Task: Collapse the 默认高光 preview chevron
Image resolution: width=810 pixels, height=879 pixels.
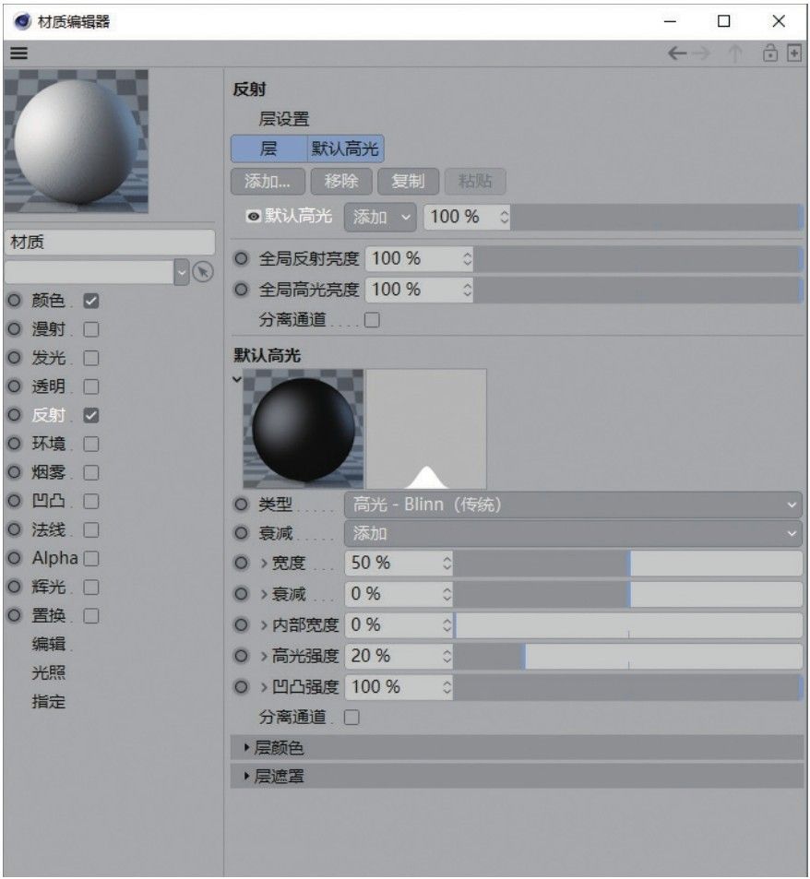Action: [237, 379]
